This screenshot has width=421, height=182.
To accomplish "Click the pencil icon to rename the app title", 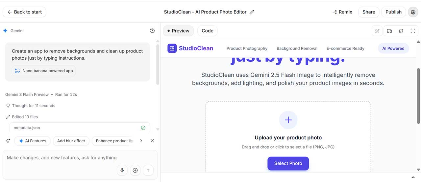I will [252, 12].
